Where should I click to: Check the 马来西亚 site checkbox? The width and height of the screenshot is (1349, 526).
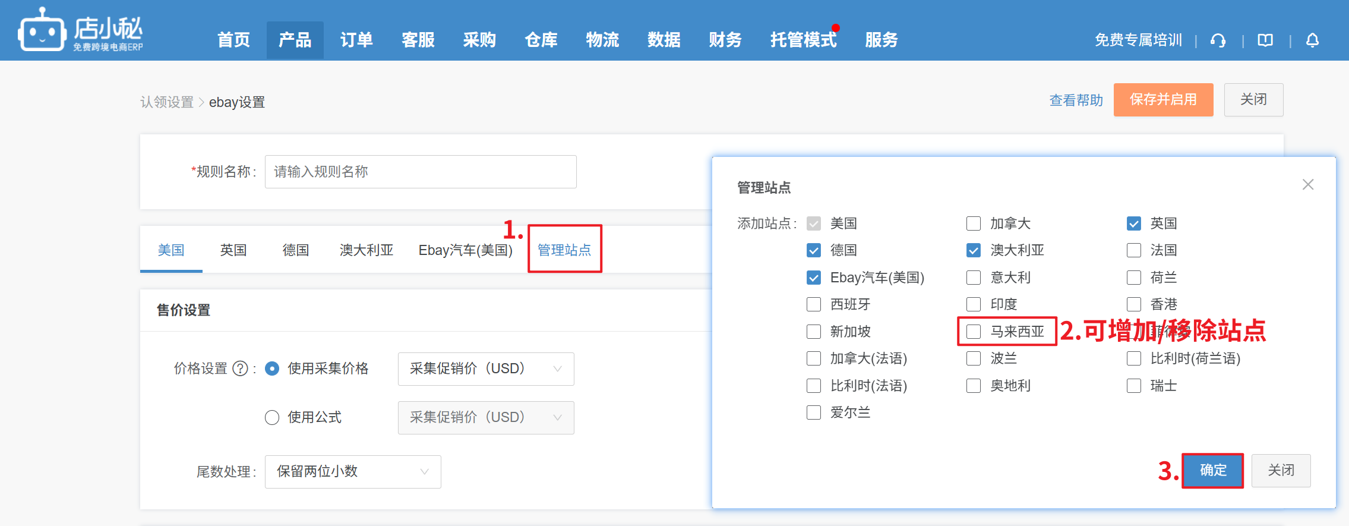point(974,332)
